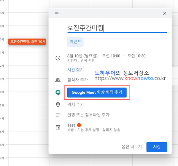Click the clock time icon
Screen dimensions: 178x166
coord(58,58)
